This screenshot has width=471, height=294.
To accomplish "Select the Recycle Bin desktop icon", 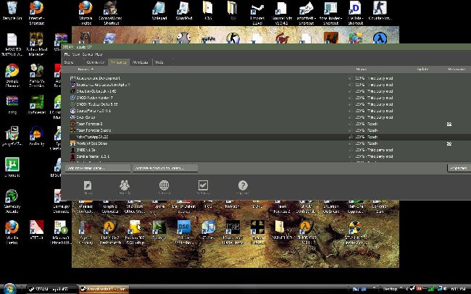I will point(12,12).
